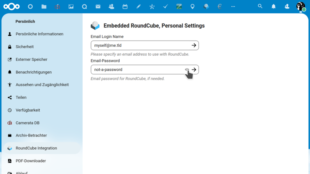This screenshot has height=174, width=310.
Task: Toggle password visibility with the eye icon
Action: point(187,69)
